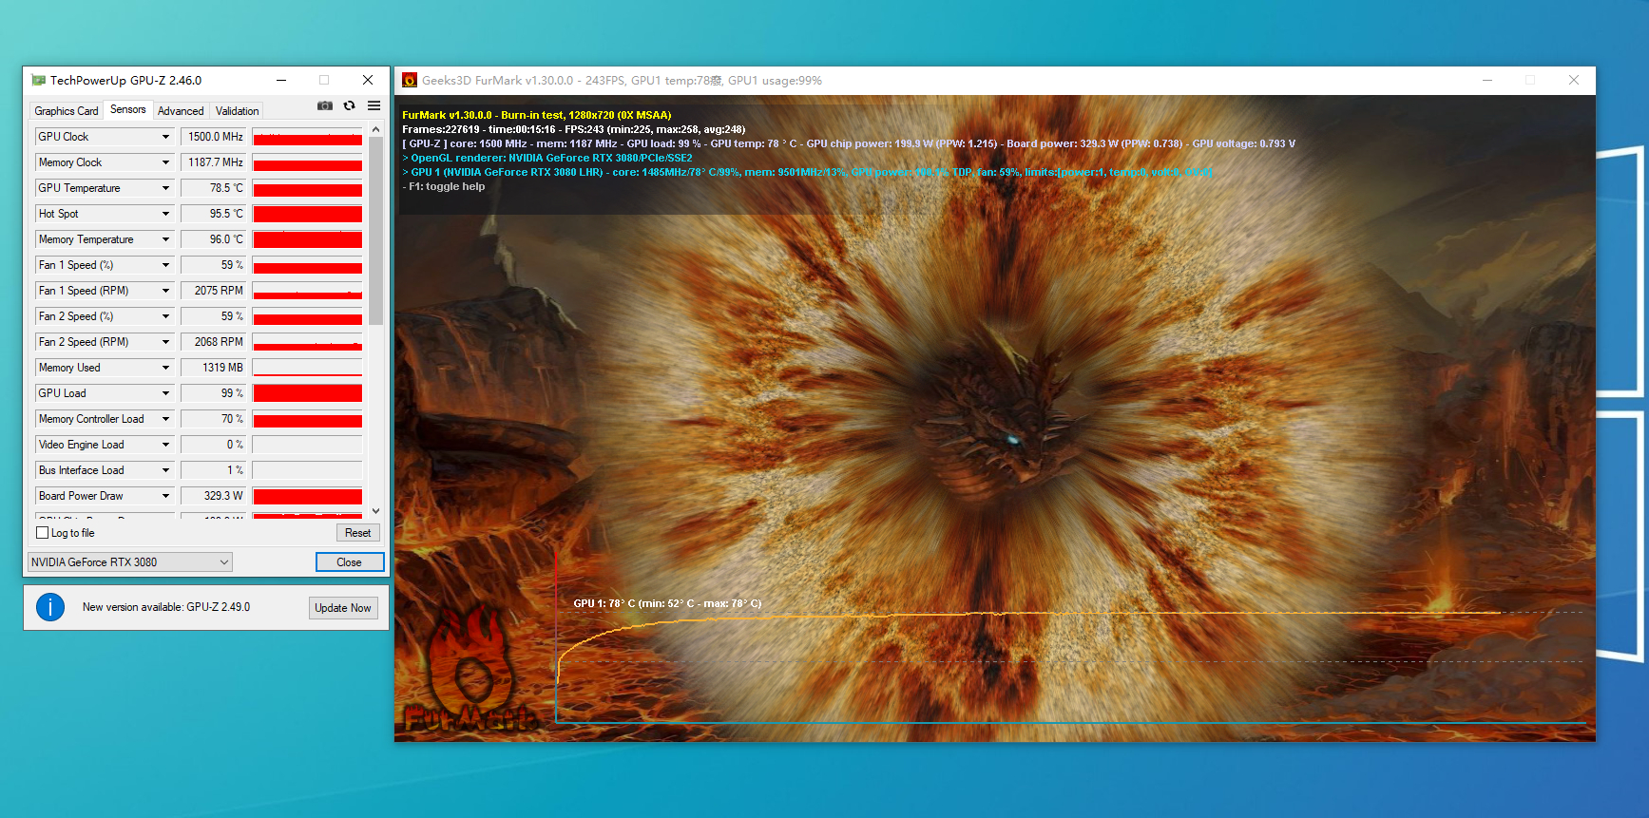Click the GPU Load history graph
This screenshot has width=1649, height=818.
(308, 393)
